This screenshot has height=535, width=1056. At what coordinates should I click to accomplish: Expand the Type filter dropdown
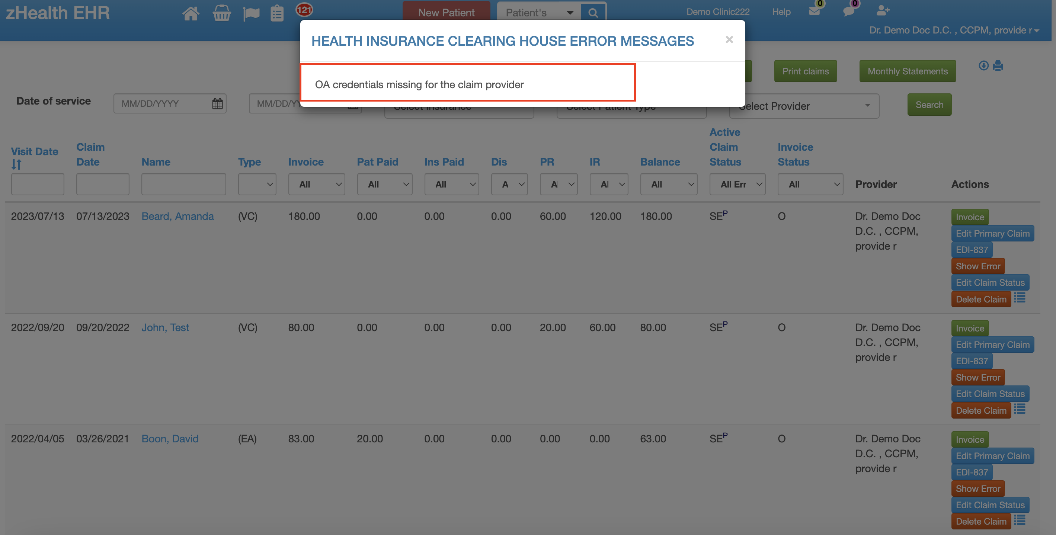click(257, 184)
